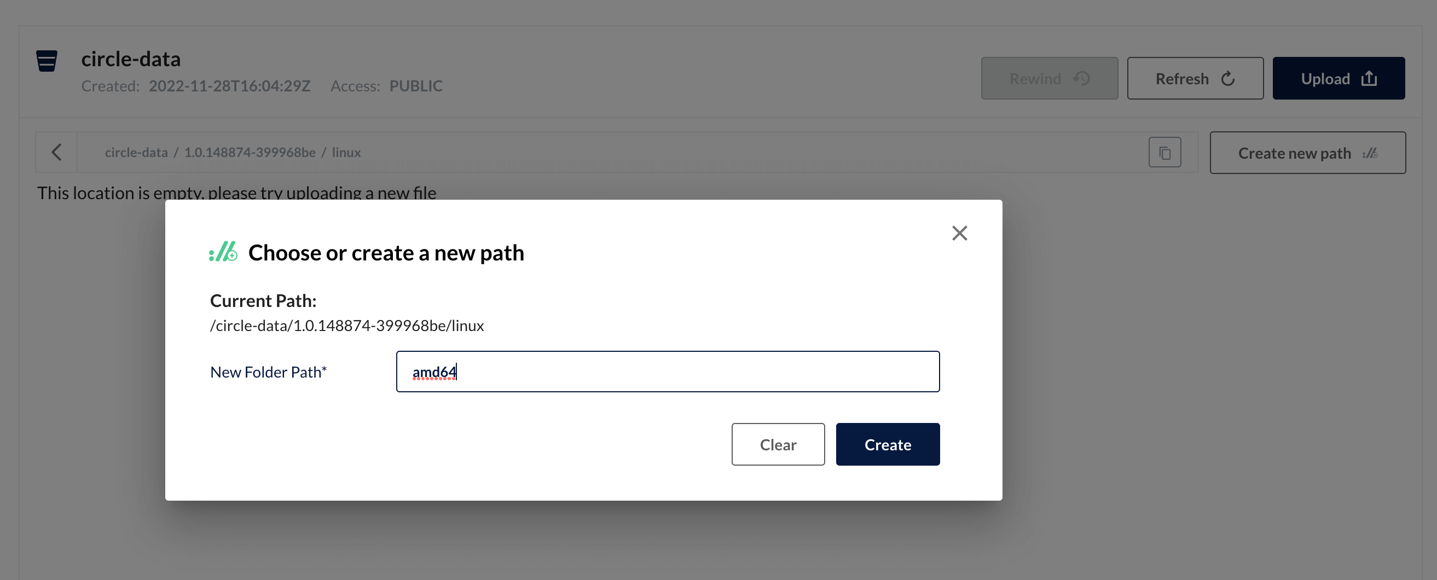
Task: Click the Refresh circular arrow icon
Action: click(1227, 79)
